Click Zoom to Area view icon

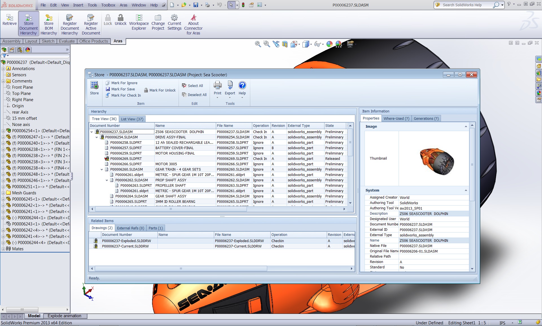pos(267,44)
